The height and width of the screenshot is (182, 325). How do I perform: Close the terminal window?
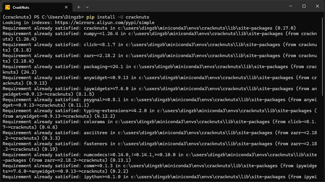pos(317,6)
